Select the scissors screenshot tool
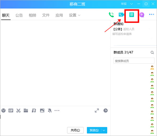 click(18, 110)
